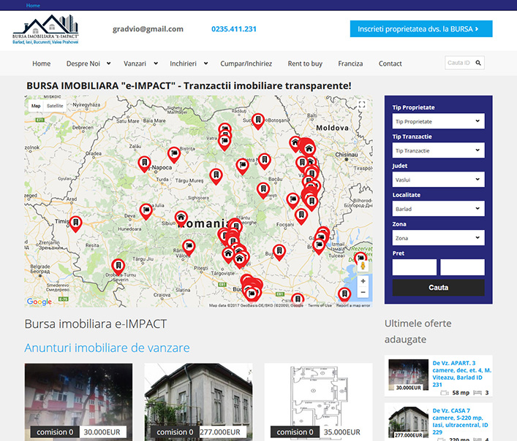This screenshot has width=517, height=441.
Task: Zoom in the map with plus button
Action: (363, 281)
